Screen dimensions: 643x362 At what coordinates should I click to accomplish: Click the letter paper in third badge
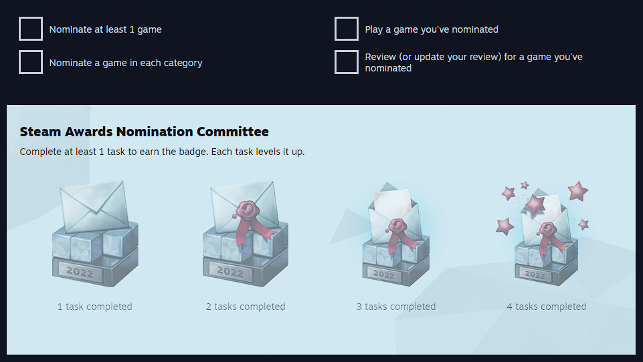[x=393, y=202]
